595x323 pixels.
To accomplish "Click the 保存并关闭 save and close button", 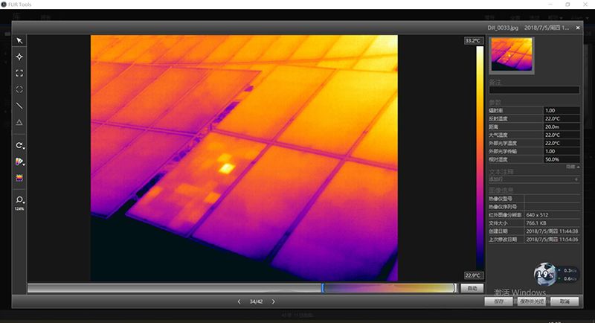I will pyautogui.click(x=531, y=301).
